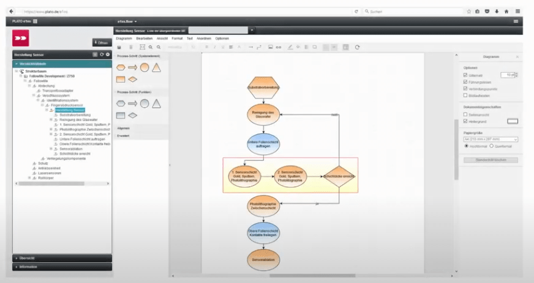
Task: Click the format panel toggle icon
Action: click(345, 47)
